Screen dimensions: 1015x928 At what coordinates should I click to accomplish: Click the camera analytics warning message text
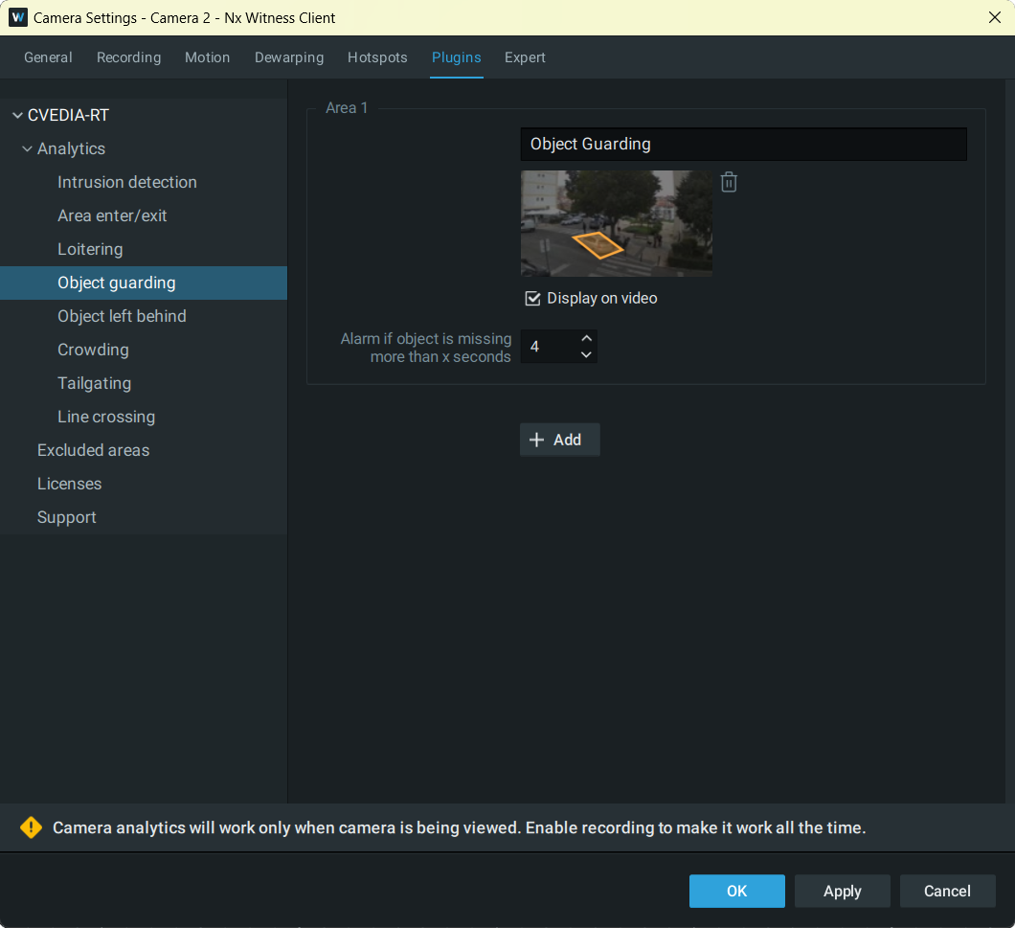tap(459, 827)
